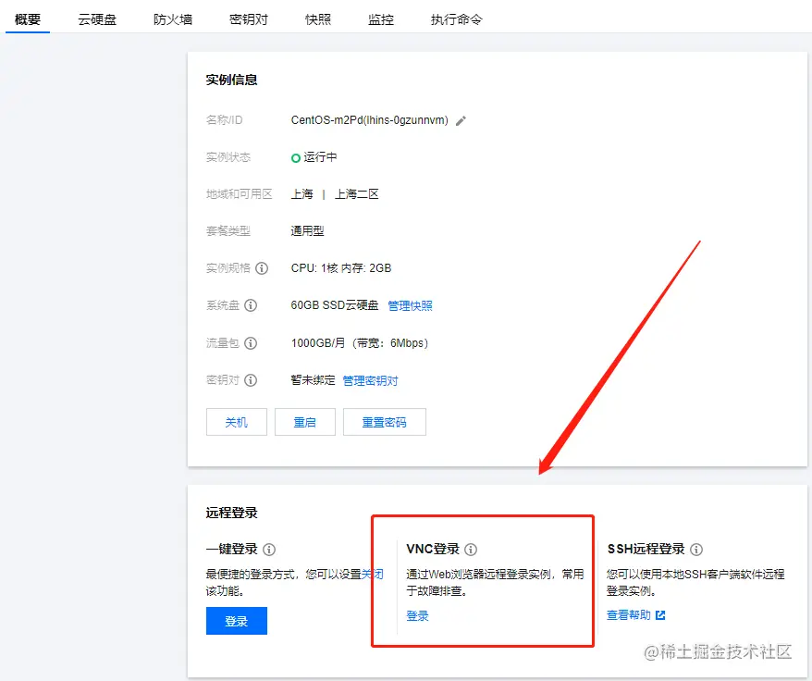Open the 查看帮助 link
Viewport: 812px width, 681px height.
629,615
